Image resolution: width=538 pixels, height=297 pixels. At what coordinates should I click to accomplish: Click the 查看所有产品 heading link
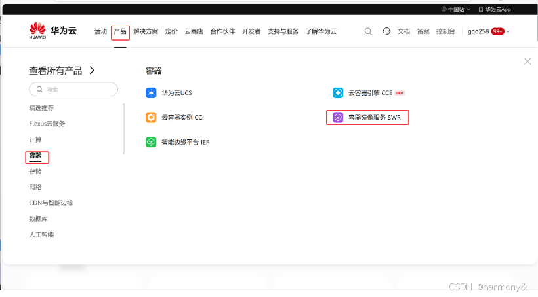pyautogui.click(x=56, y=71)
